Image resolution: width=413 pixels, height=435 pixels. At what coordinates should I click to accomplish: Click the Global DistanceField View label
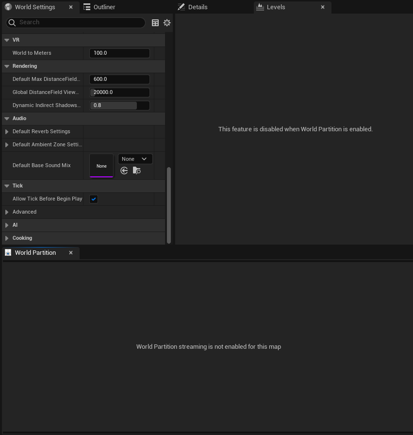click(46, 93)
